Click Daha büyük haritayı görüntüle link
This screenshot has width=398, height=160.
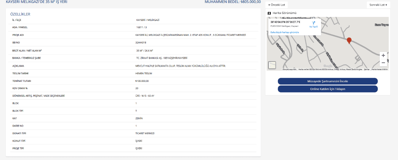(285, 32)
